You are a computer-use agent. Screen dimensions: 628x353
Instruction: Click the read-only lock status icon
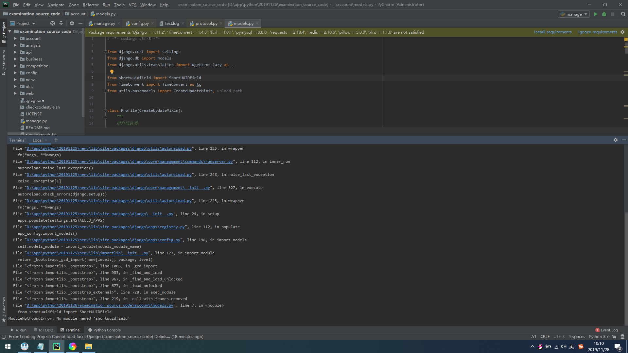point(614,337)
